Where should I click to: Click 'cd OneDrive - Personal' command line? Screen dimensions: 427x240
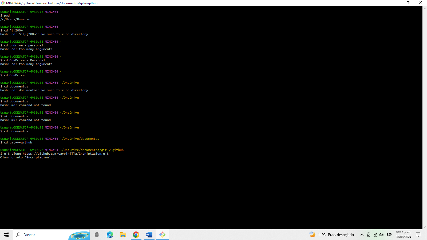23,60
